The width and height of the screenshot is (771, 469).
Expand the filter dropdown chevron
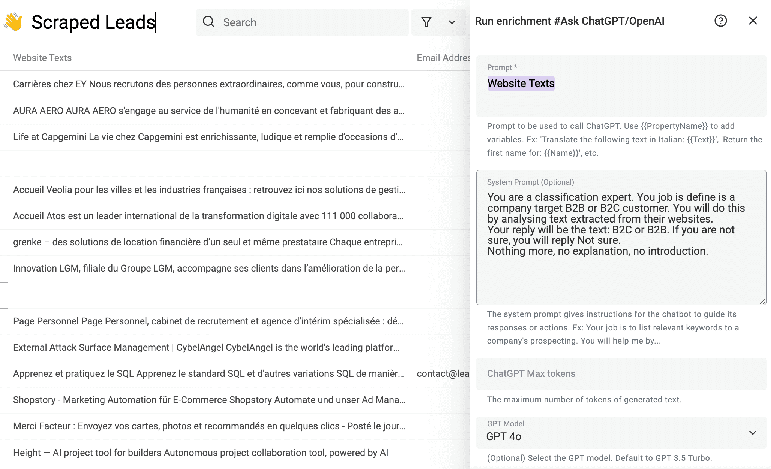(x=452, y=22)
